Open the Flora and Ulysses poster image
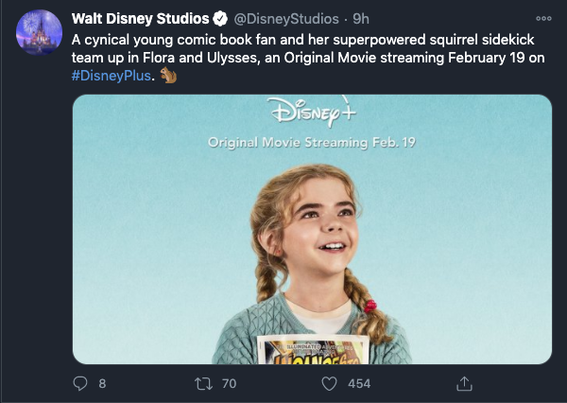The width and height of the screenshot is (567, 403). pyautogui.click(x=312, y=229)
